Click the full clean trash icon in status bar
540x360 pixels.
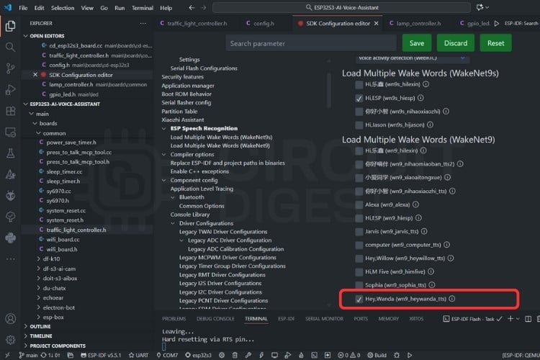(235, 355)
